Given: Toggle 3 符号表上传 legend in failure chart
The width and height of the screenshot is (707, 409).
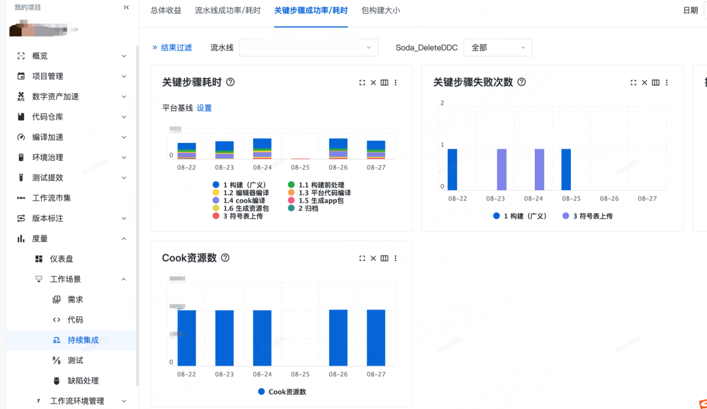Looking at the screenshot, I should (587, 216).
